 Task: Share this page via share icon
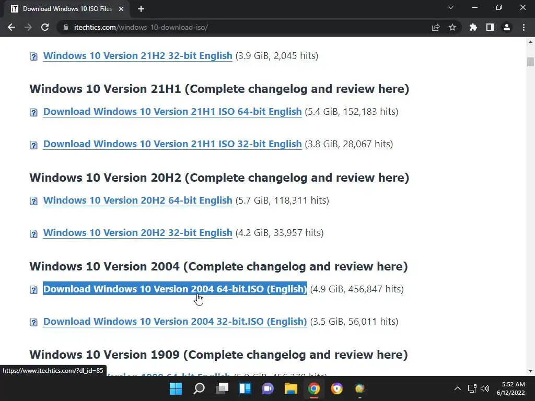(436, 27)
